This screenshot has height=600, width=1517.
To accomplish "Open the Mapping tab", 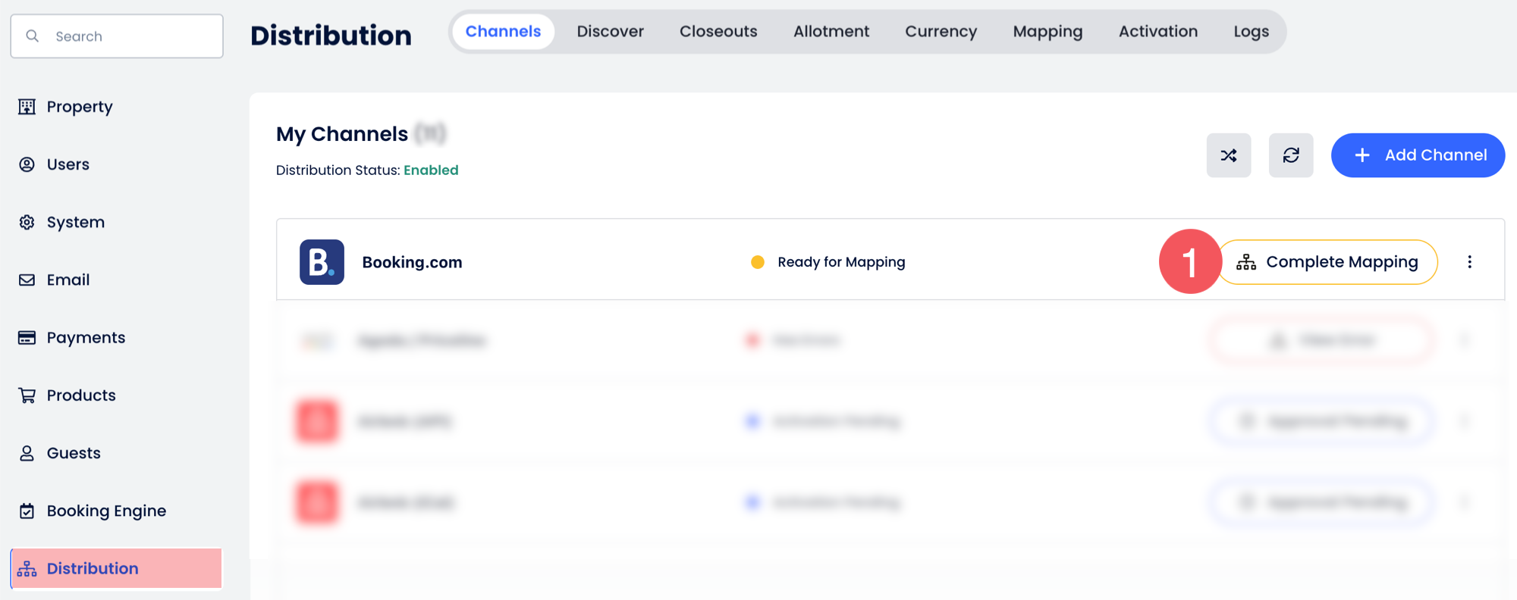I will 1047,32.
